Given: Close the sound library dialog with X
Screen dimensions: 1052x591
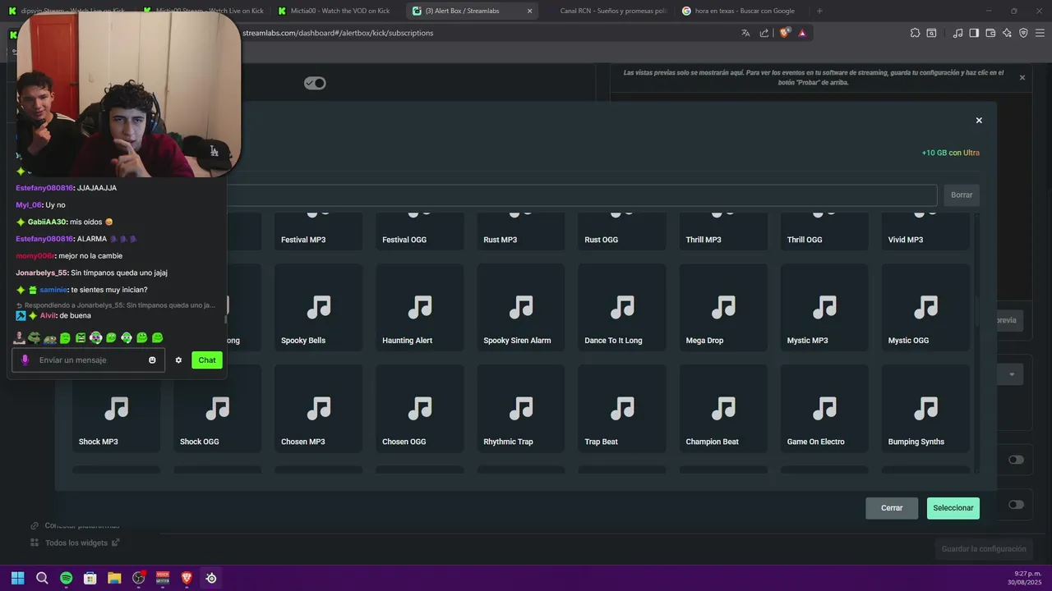Looking at the screenshot, I should (979, 120).
